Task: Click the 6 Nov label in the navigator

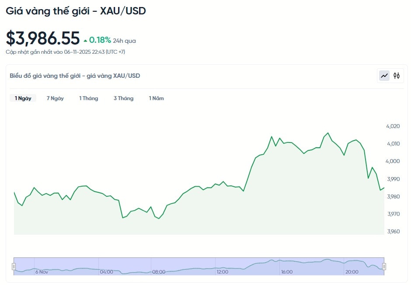Action: pos(42,272)
